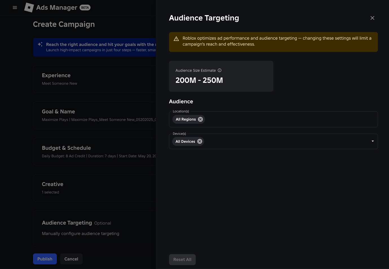389x269 pixels.
Task: Click the Create Campaign heading
Action: pos(64,24)
